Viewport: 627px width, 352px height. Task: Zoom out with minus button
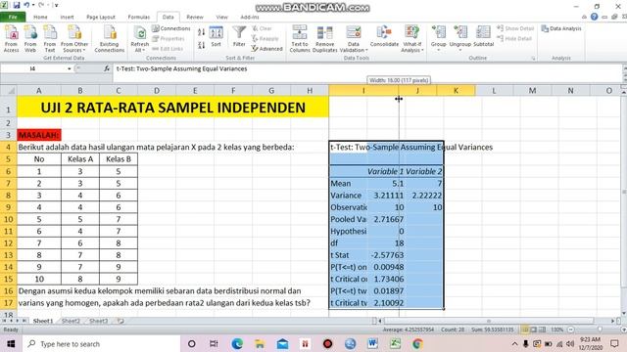point(571,330)
